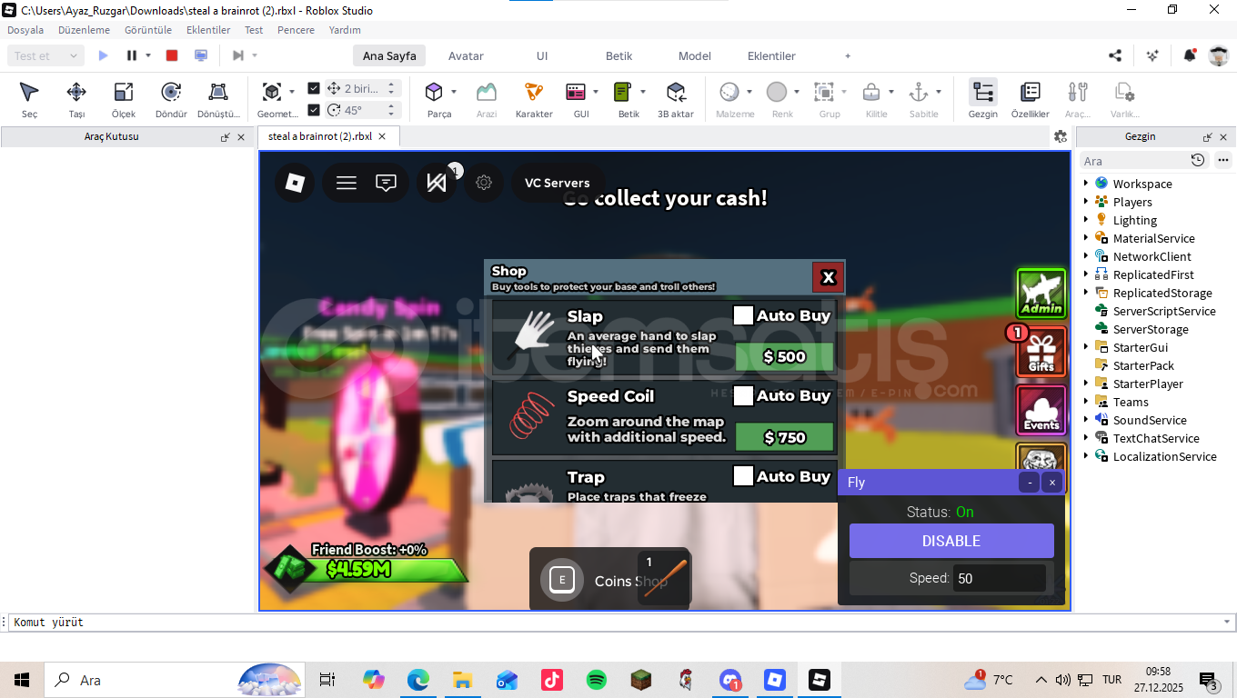Open the Düzenleme menu
Viewport: 1237px width, 698px height.
(x=84, y=30)
